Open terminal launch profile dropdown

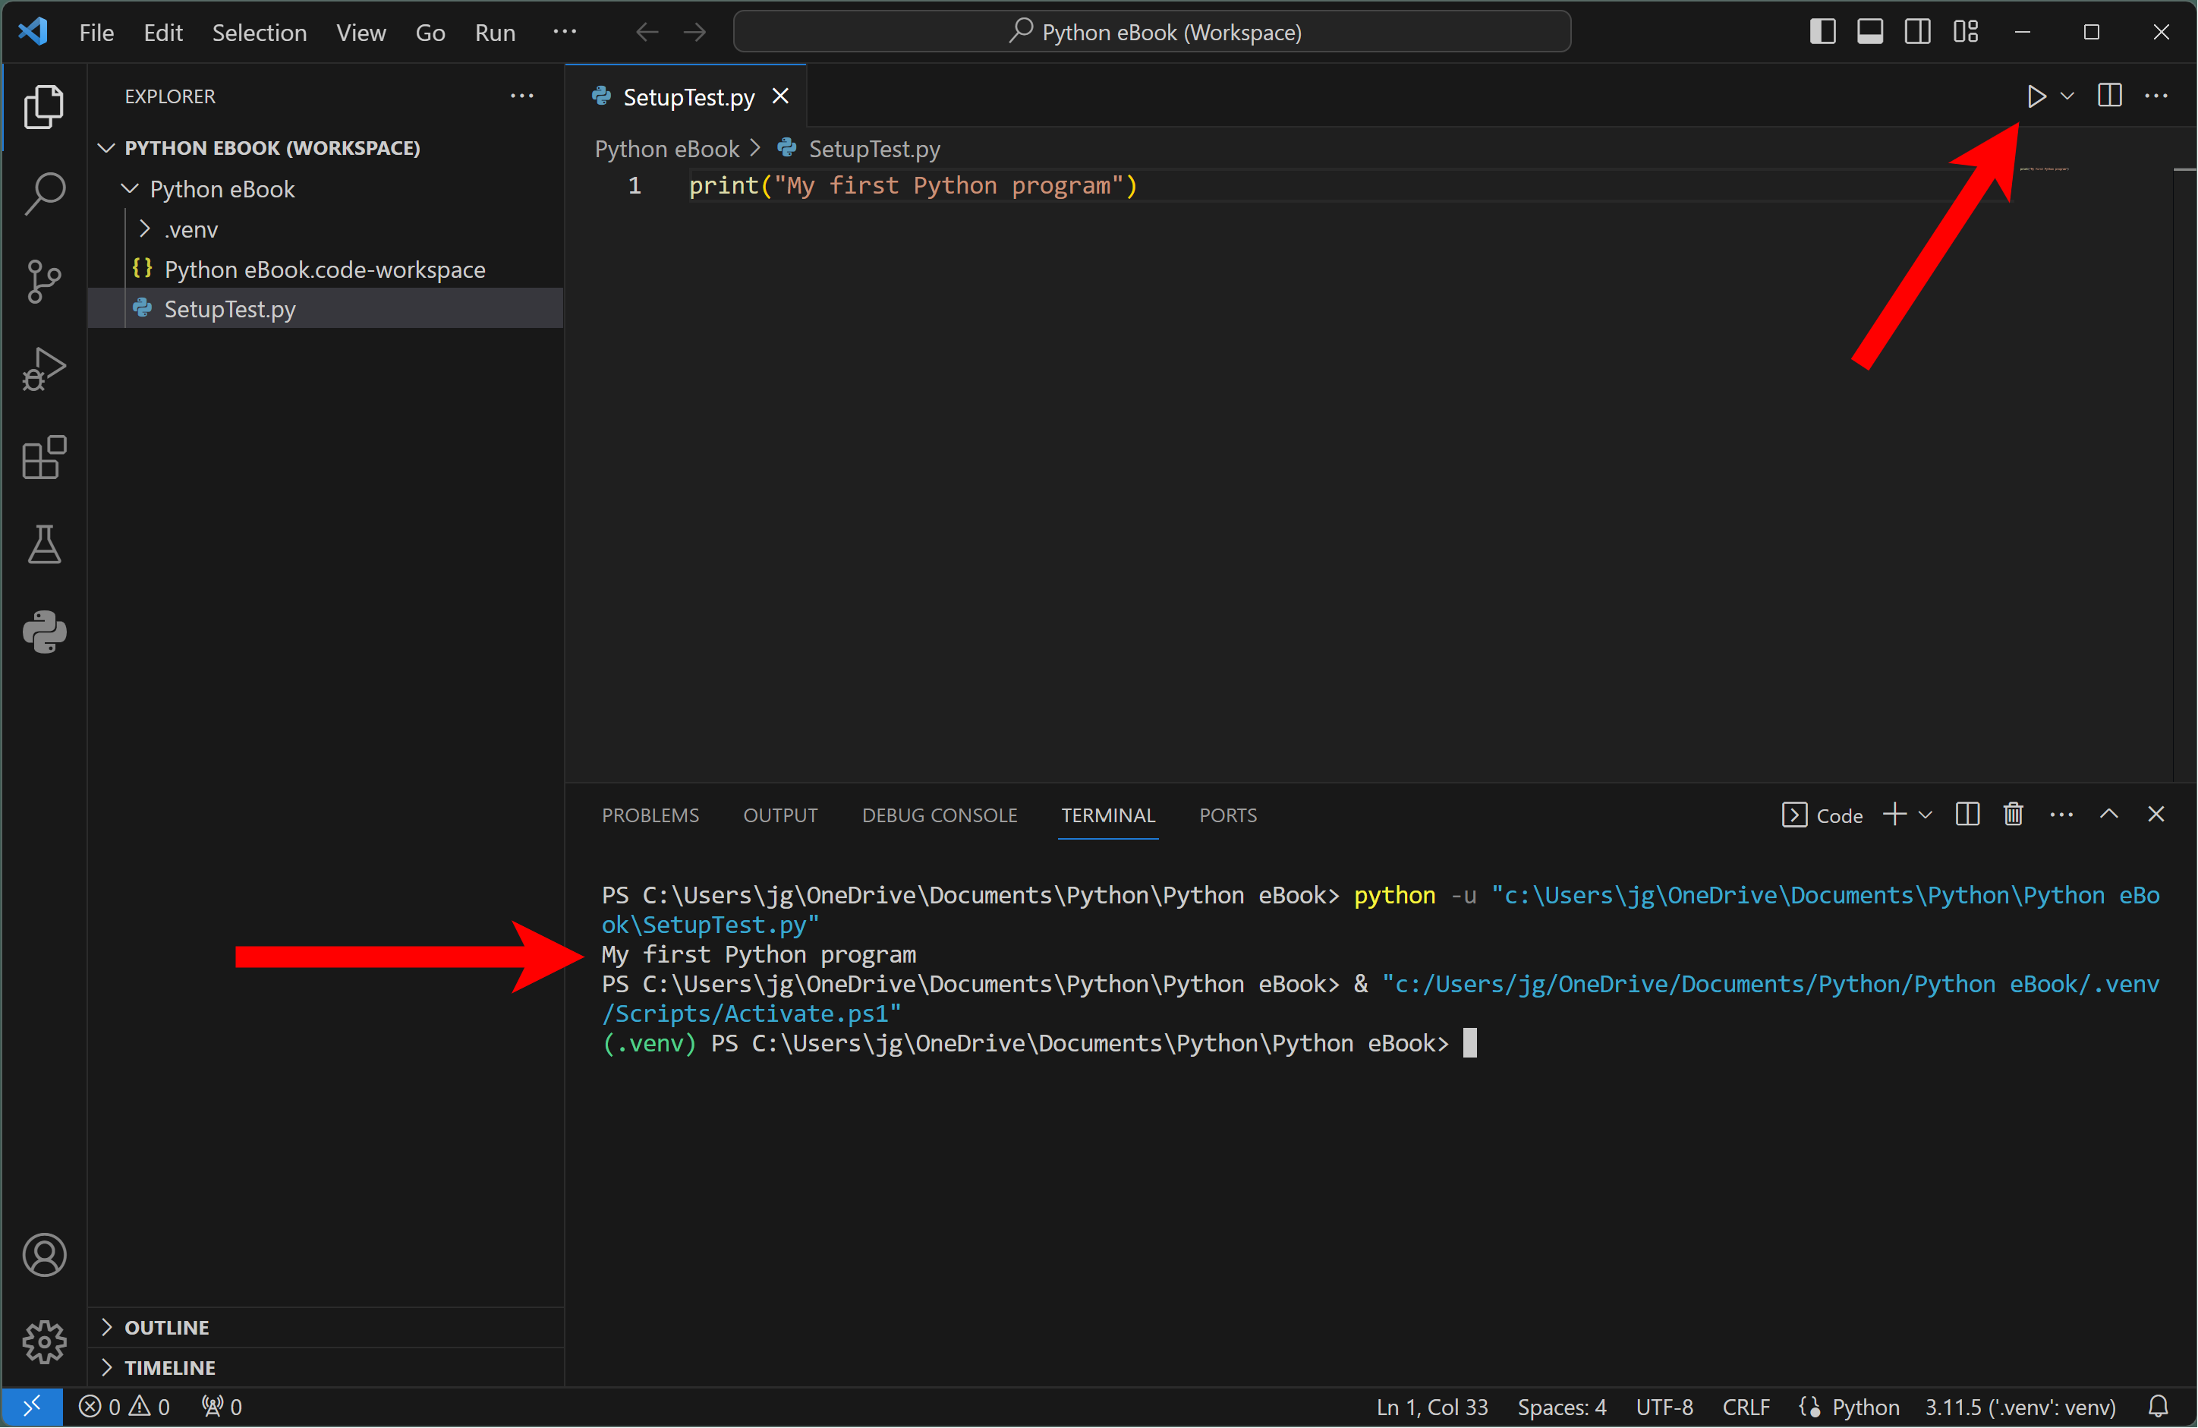(x=1926, y=815)
